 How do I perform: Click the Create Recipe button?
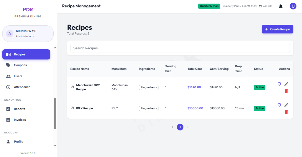(x=277, y=29)
